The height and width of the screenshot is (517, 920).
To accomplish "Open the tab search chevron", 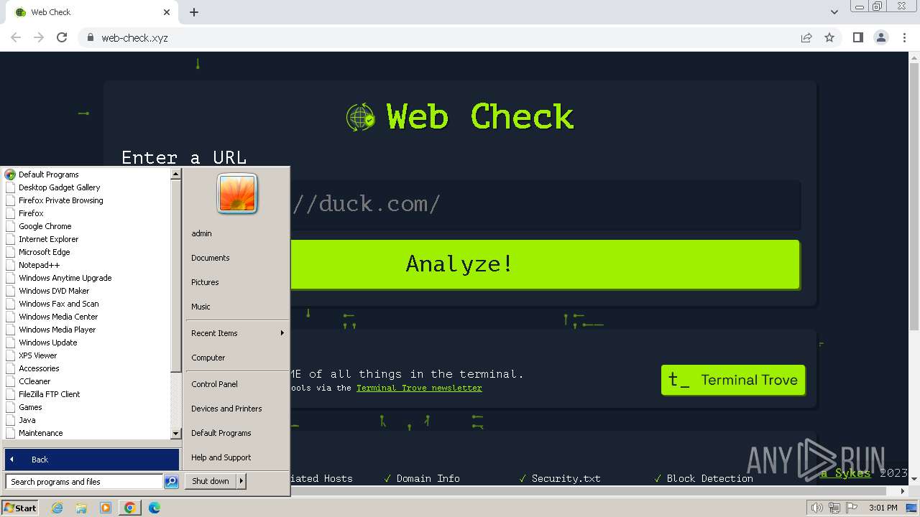I will coord(834,12).
